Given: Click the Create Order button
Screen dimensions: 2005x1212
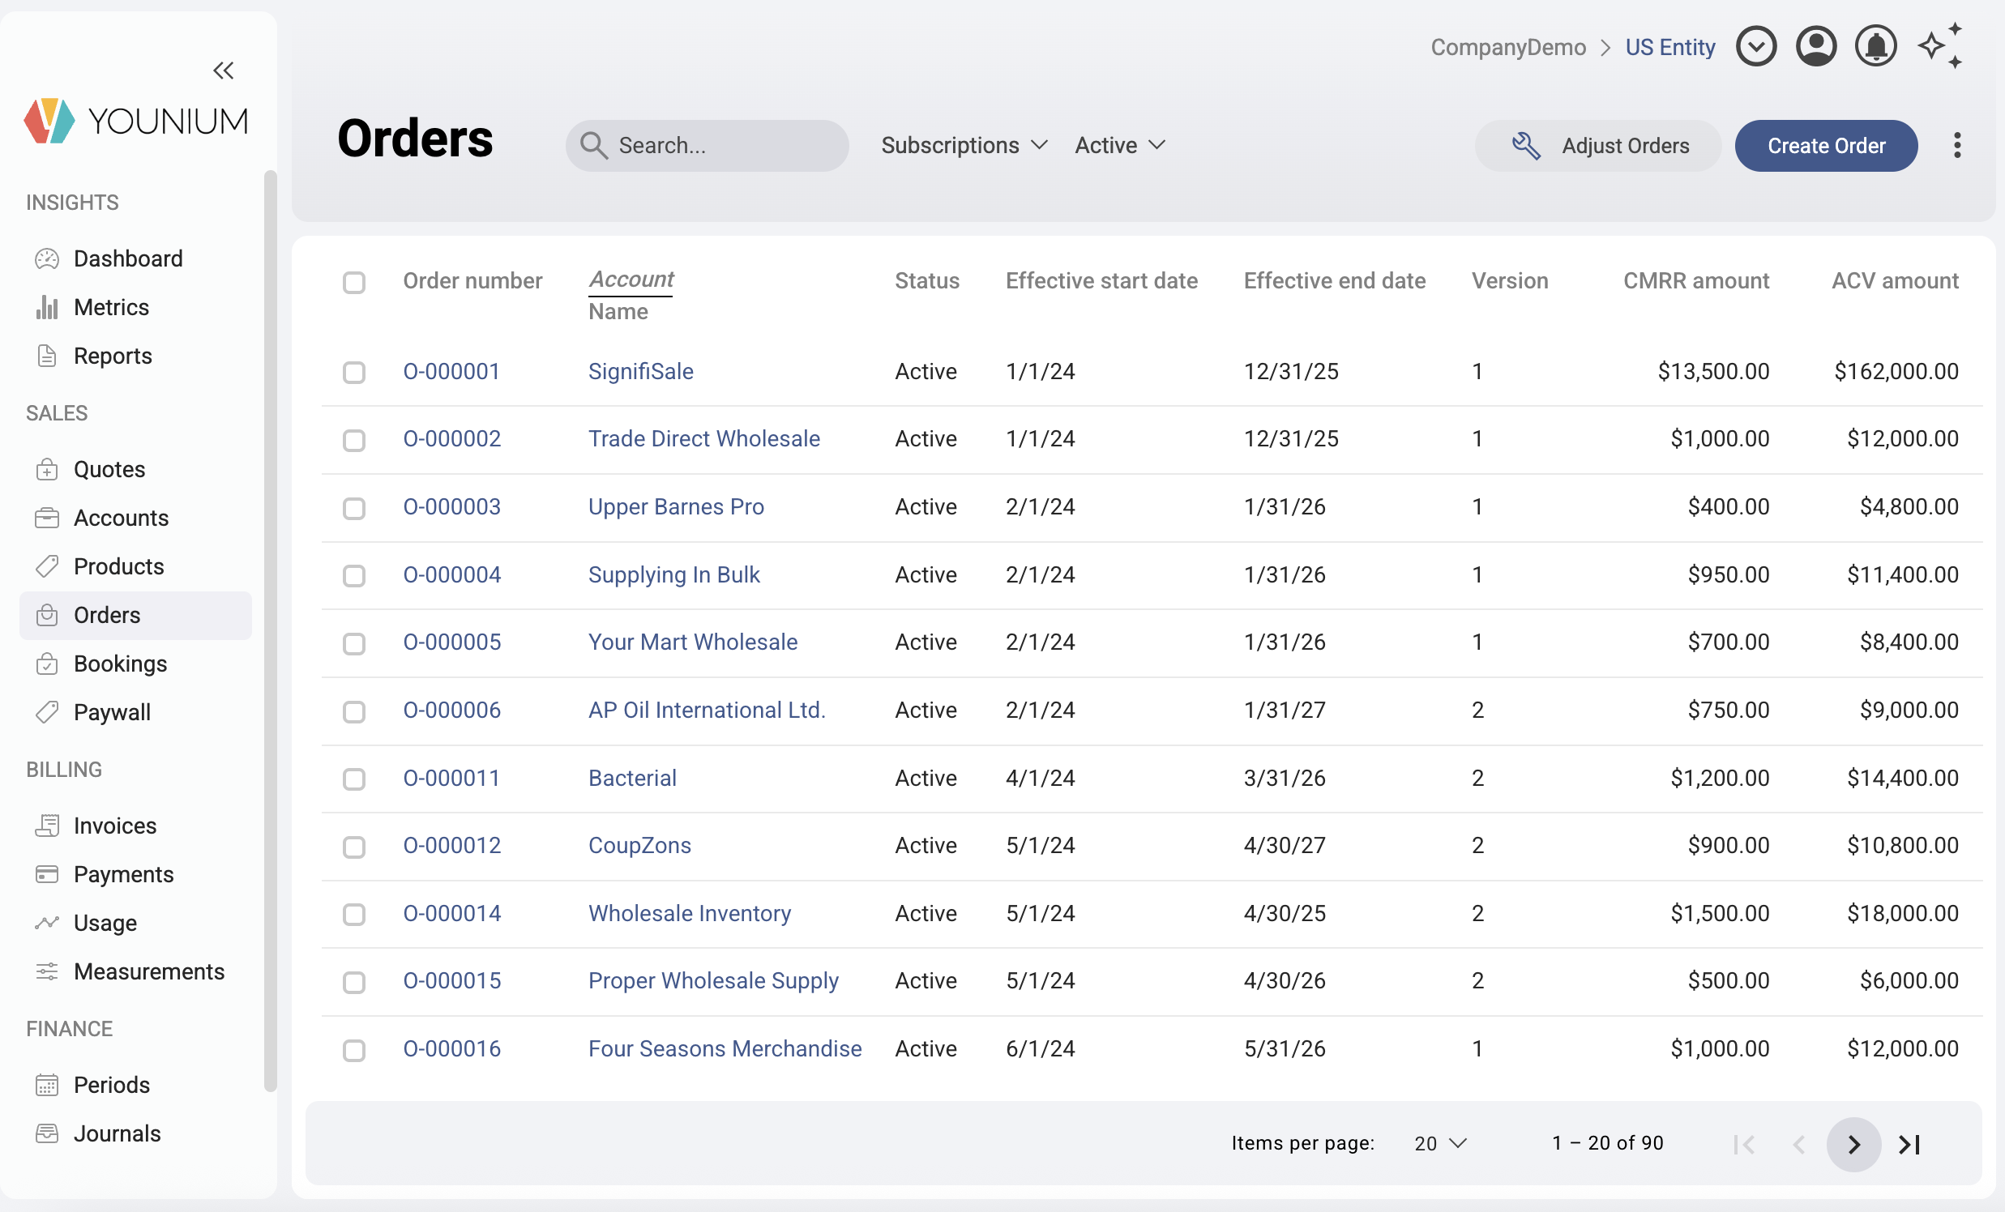Looking at the screenshot, I should 1825,146.
